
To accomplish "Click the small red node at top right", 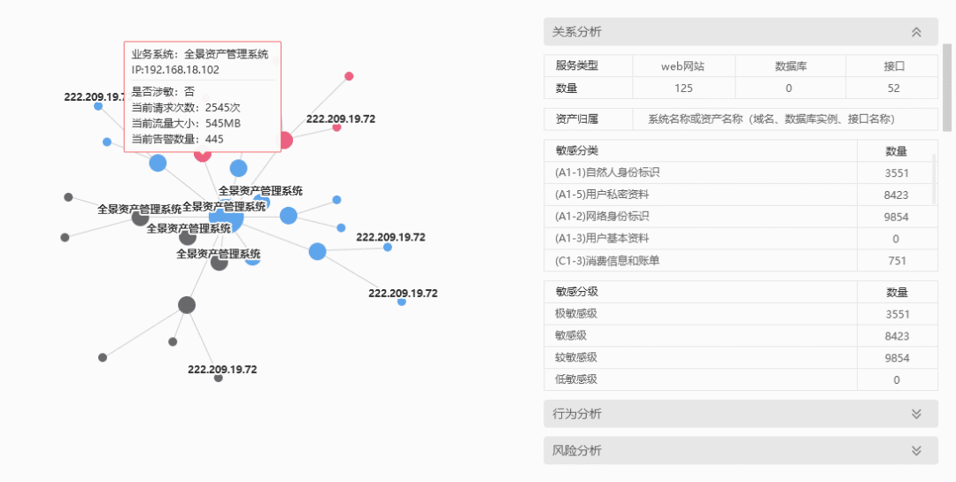I will [x=349, y=76].
